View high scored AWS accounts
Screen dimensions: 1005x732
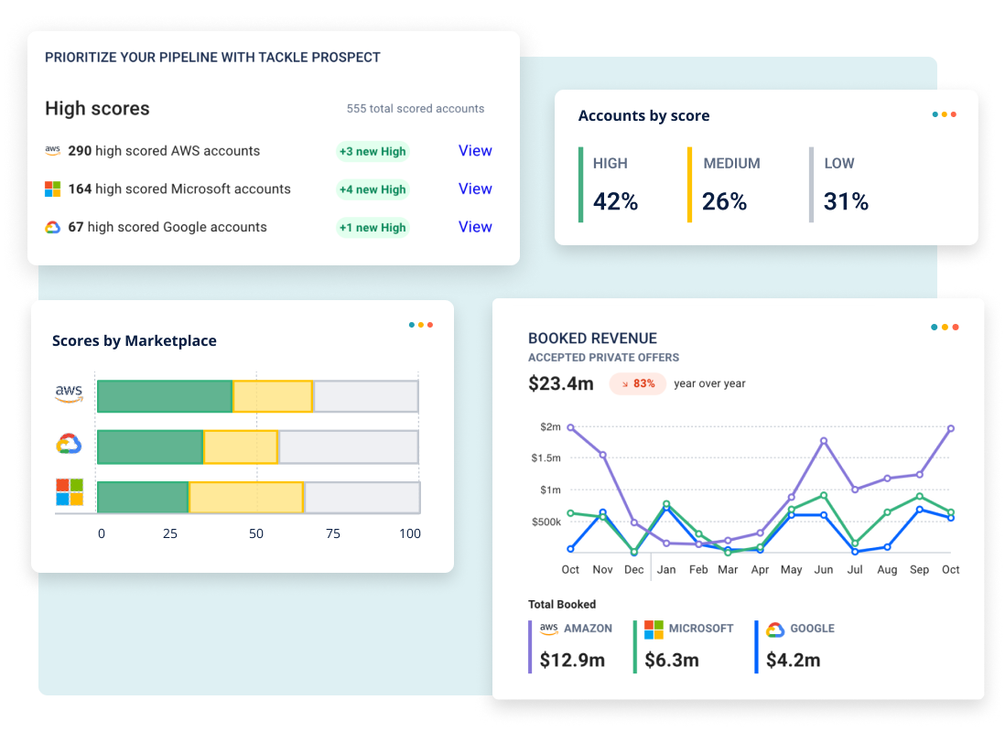coord(475,151)
